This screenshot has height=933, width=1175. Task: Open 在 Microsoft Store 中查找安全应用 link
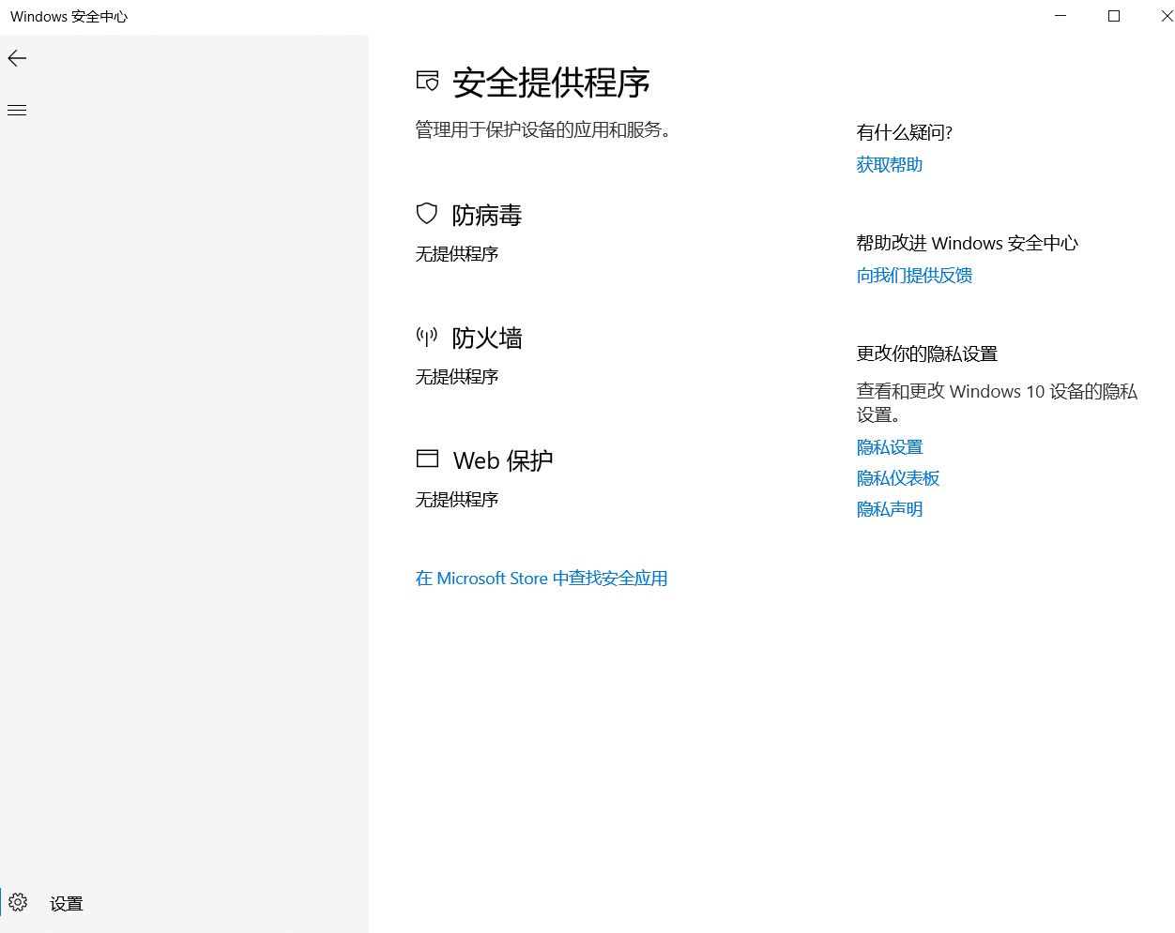click(542, 579)
